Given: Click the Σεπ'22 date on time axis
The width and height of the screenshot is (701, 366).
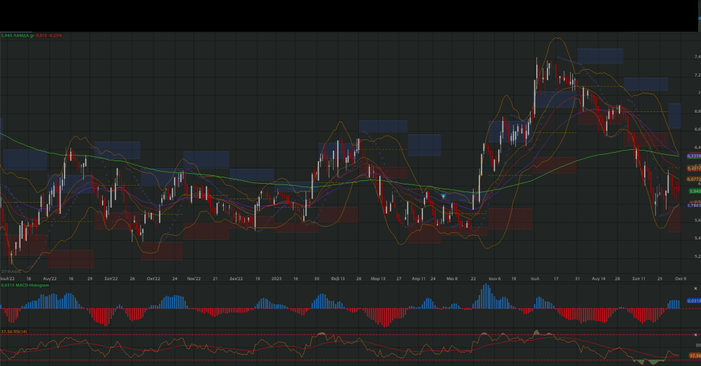Looking at the screenshot, I should [110, 279].
